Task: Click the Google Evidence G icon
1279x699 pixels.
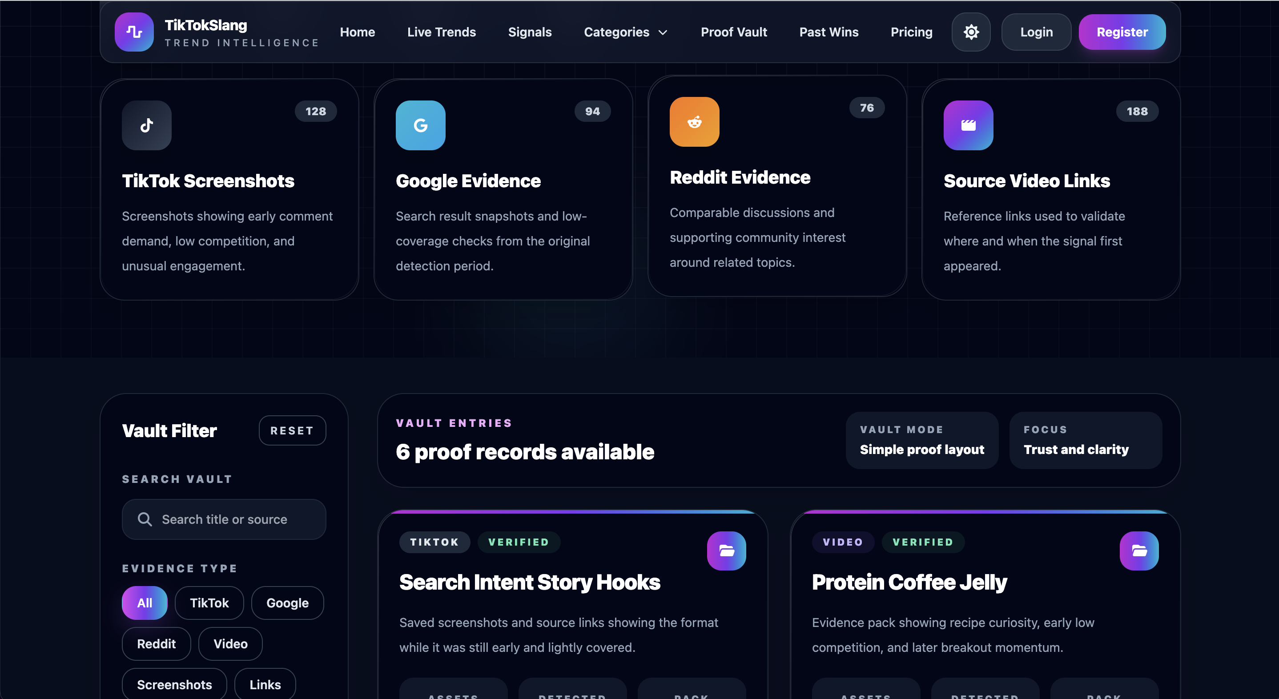Action: [x=420, y=125]
